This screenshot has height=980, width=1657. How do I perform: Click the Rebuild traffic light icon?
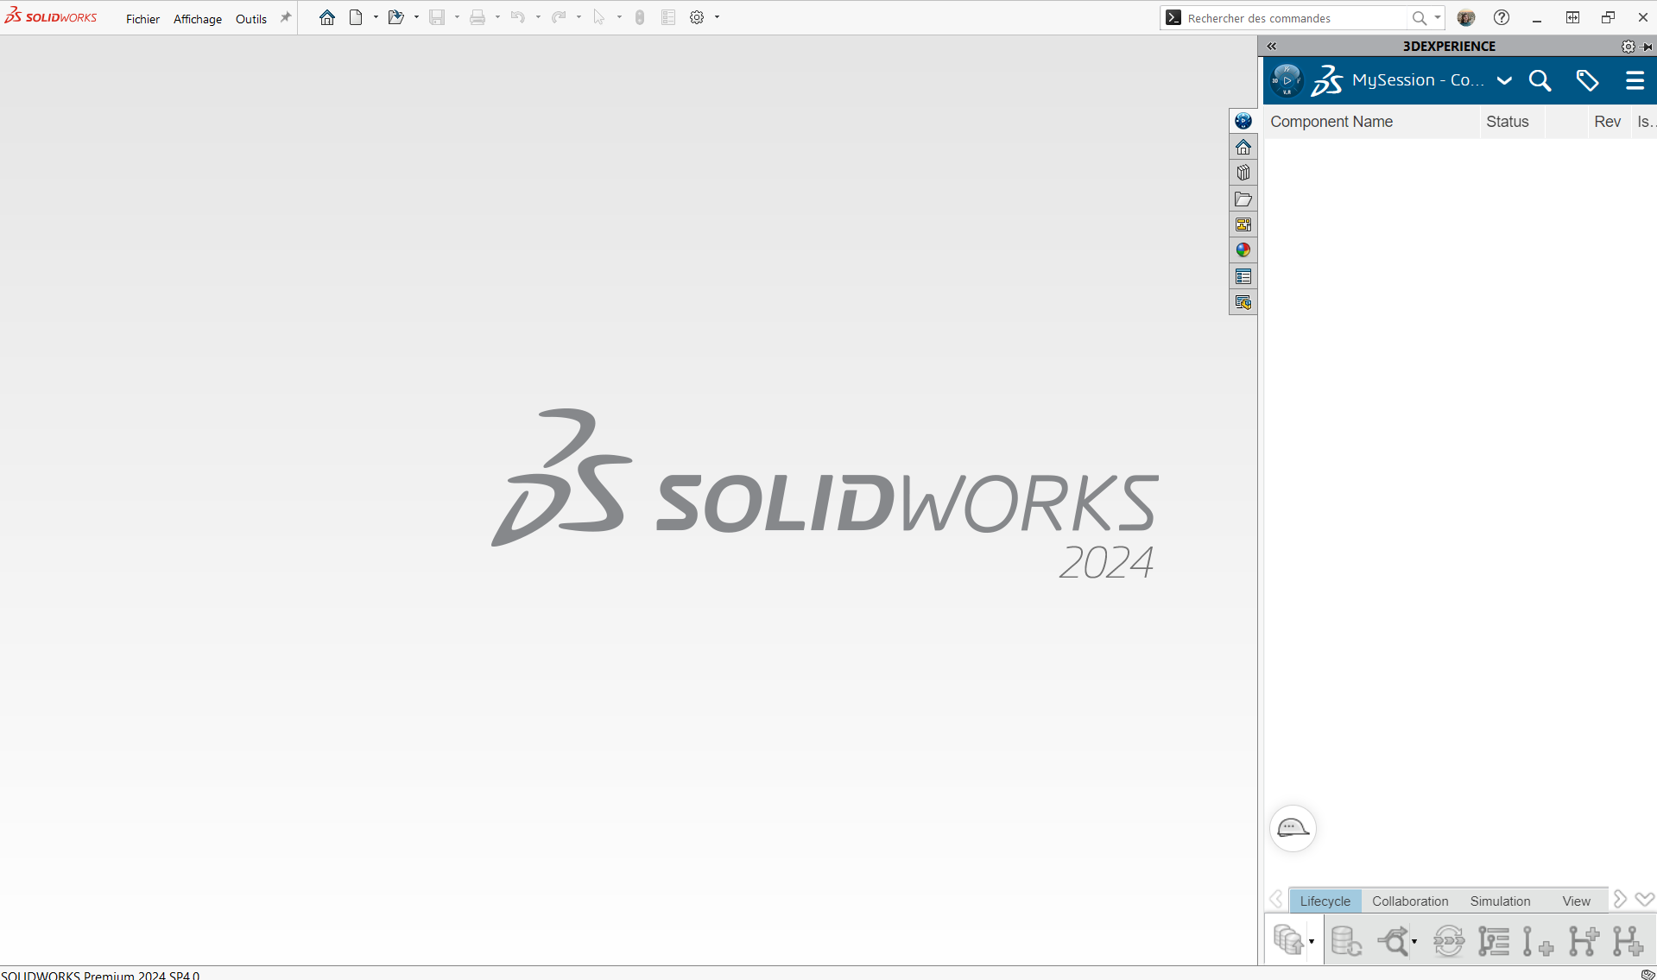(640, 17)
